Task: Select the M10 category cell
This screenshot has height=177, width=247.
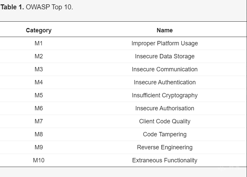Action: tap(39, 160)
